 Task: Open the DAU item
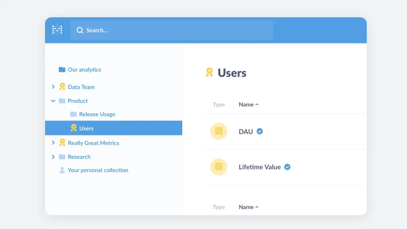click(246, 131)
